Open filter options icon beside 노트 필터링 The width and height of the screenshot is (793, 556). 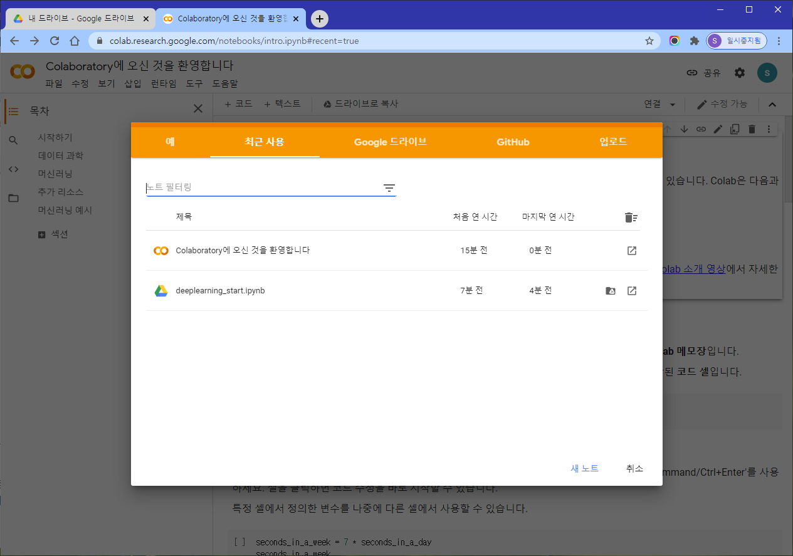[x=389, y=188]
